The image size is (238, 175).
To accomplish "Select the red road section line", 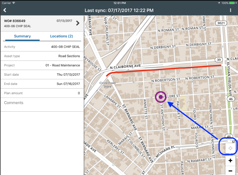I will click(x=165, y=69).
